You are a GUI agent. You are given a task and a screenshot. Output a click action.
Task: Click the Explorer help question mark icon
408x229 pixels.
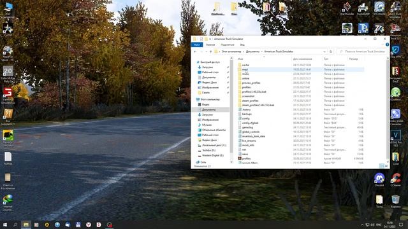[x=387, y=45]
